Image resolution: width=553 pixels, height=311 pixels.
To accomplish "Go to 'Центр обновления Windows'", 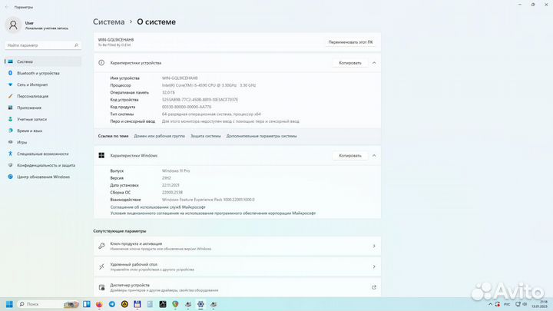I will click(43, 177).
